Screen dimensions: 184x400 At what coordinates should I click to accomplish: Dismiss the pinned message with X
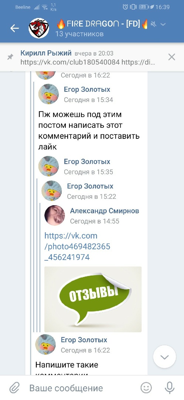[x=172, y=57]
